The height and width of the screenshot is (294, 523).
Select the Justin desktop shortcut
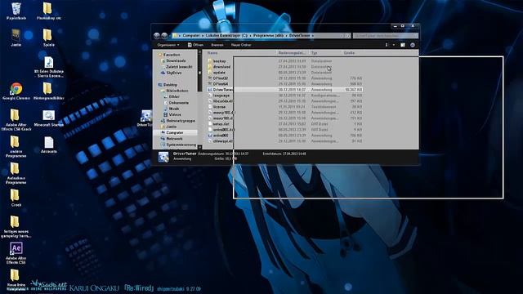click(16, 38)
